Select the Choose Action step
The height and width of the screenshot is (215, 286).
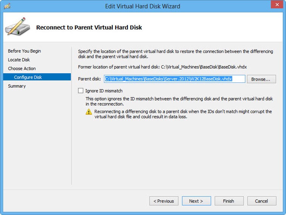coord(22,68)
